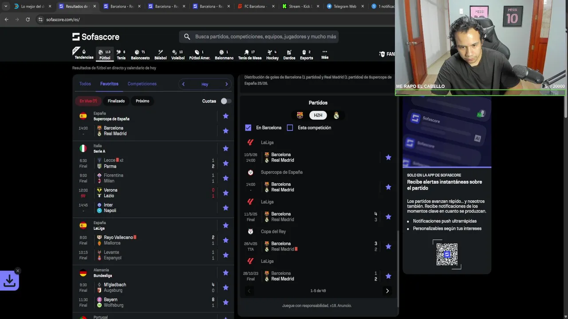
Task: Open the Béisbol sport category
Action: (161, 54)
